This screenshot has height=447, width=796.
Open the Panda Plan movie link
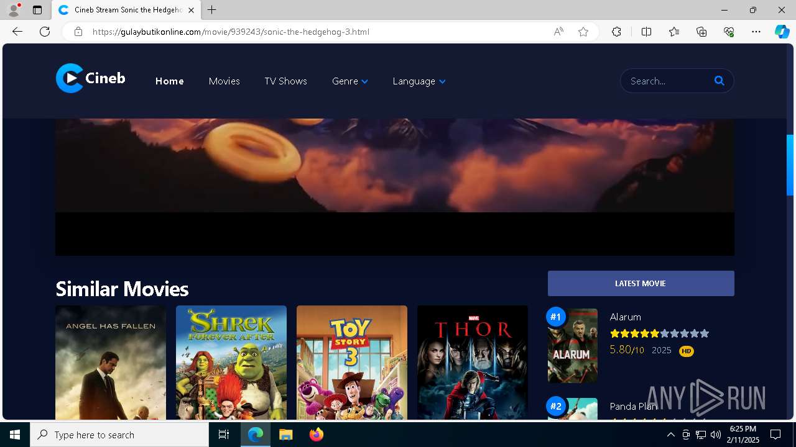click(634, 407)
